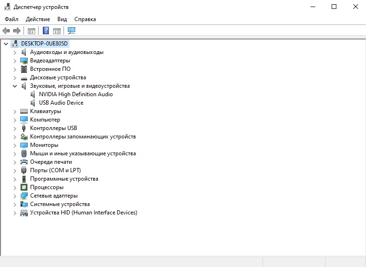The height and width of the screenshot is (267, 366).
Task: Select Программные устройства label
Action: tap(64, 179)
